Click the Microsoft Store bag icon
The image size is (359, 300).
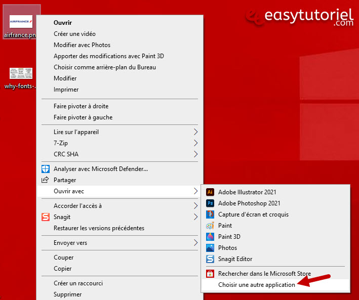pos(210,274)
